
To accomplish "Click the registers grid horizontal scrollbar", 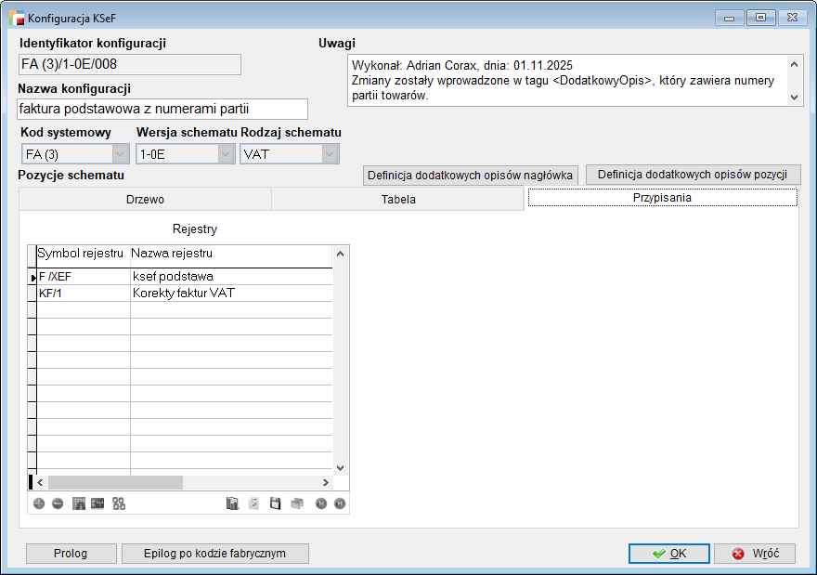I will pos(116,483).
